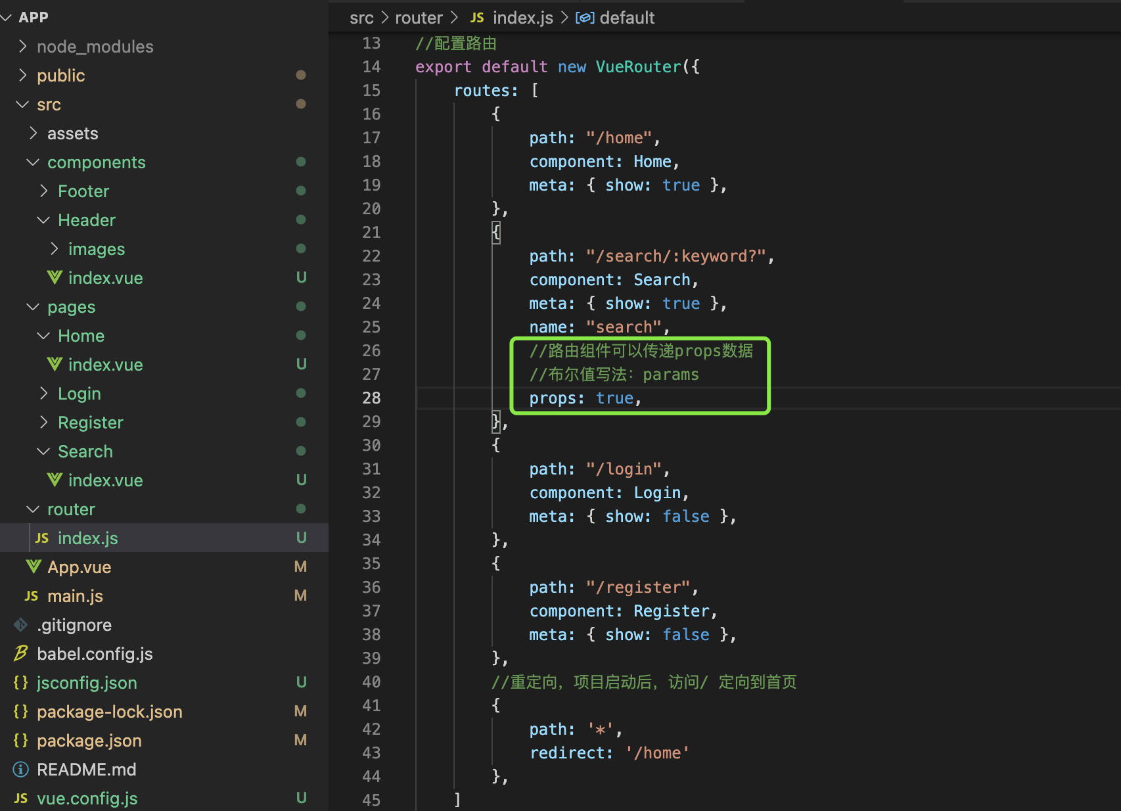Click the Vue icon of Home's index.vue
Viewport: 1121px width, 811px height.
tap(55, 365)
